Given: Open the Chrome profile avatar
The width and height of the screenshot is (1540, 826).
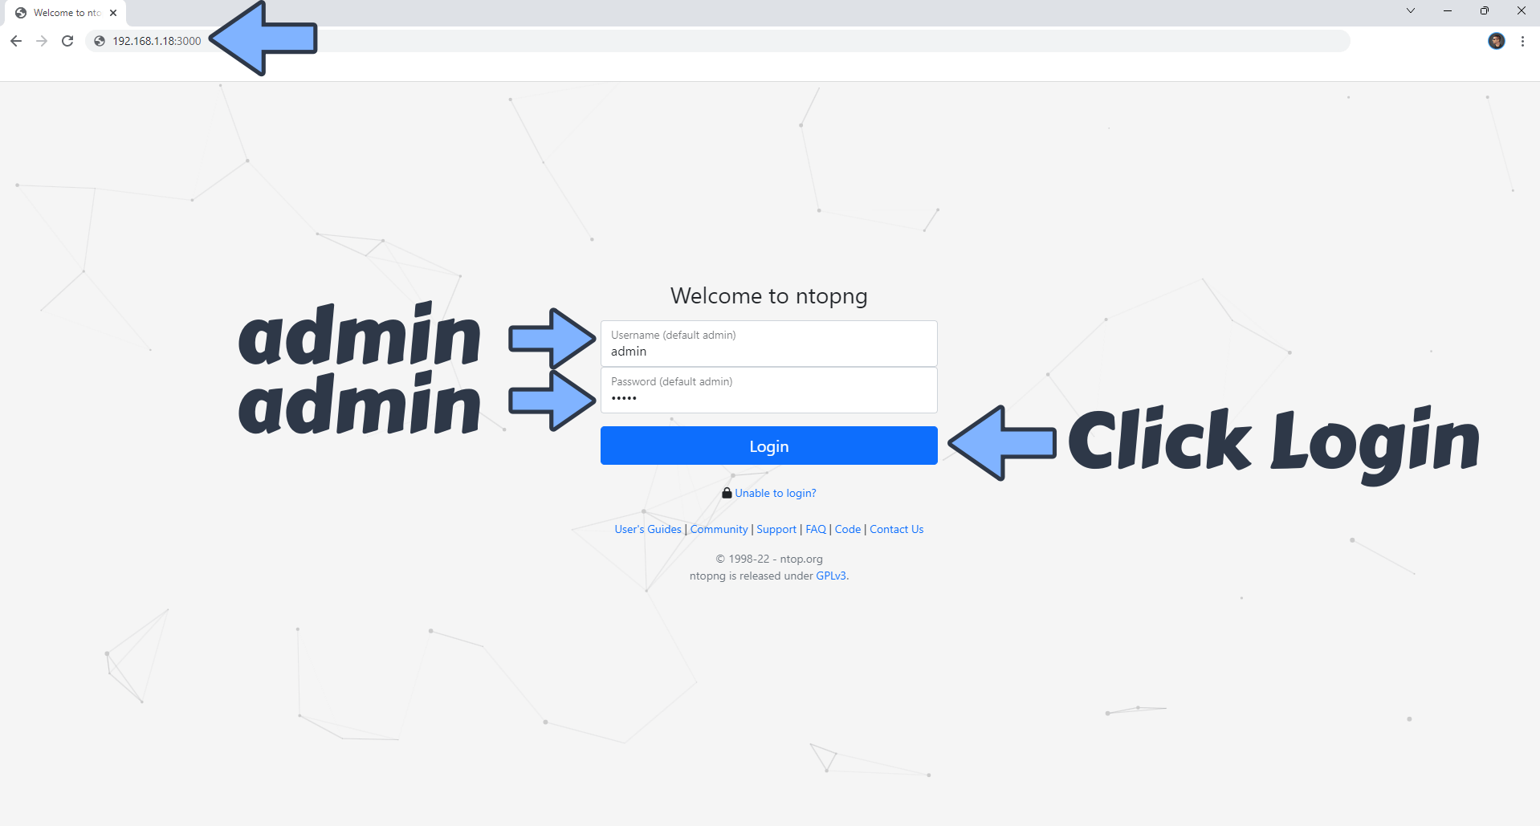Looking at the screenshot, I should pyautogui.click(x=1496, y=41).
